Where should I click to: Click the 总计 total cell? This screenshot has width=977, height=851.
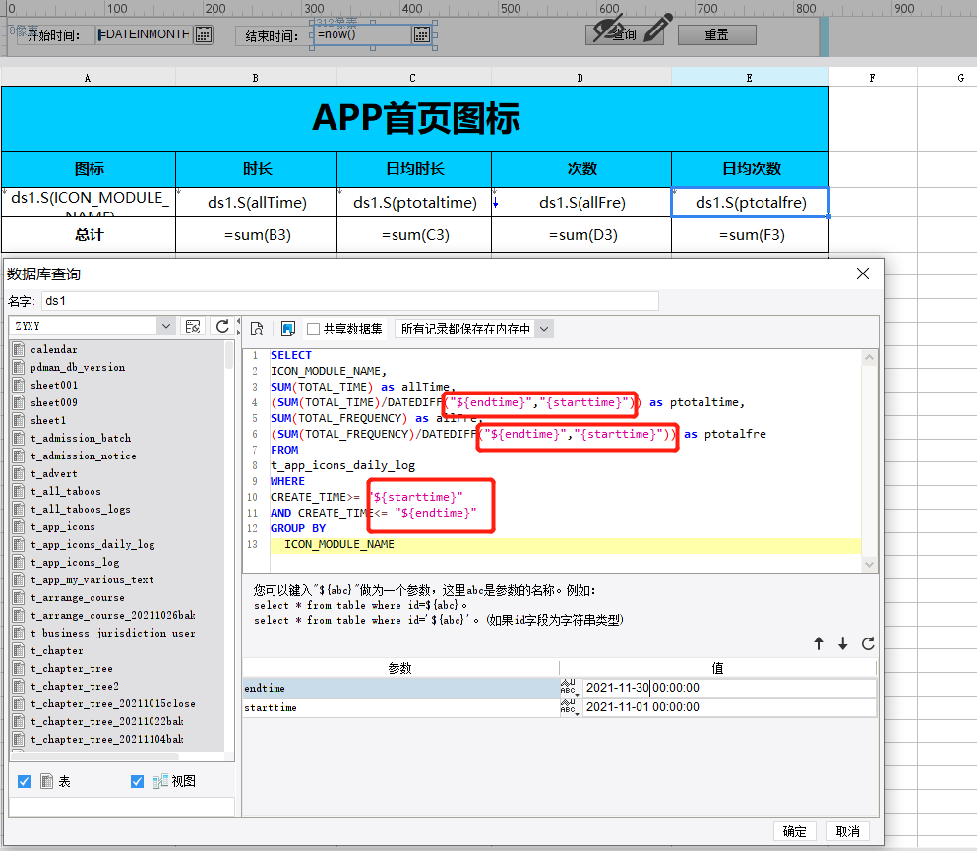coord(89,235)
